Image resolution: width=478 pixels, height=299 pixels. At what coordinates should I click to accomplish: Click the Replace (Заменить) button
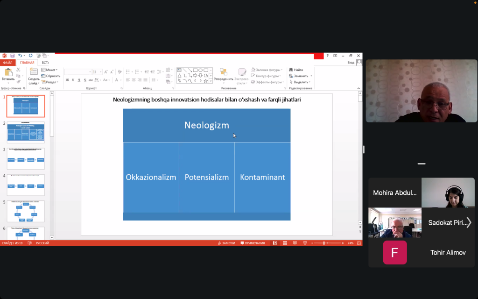300,76
